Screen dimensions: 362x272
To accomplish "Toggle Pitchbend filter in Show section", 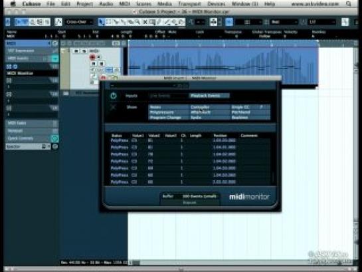I will 250,112.
